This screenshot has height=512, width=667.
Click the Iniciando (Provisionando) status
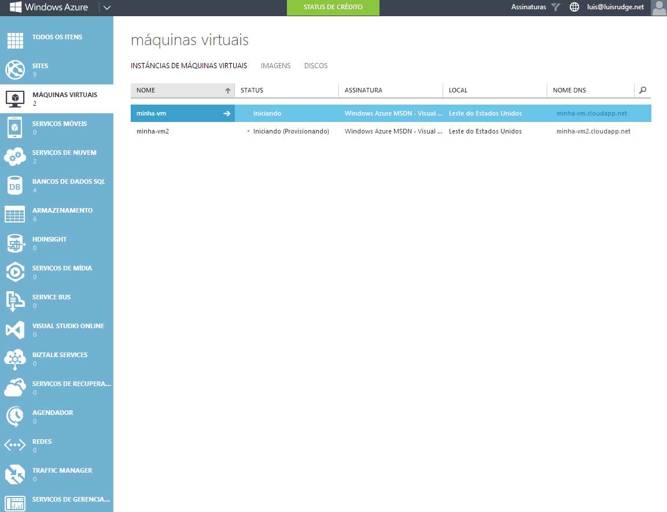coord(291,131)
